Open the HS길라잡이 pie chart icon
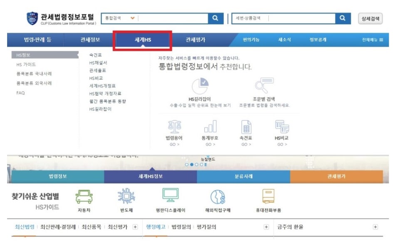Viewport: 402px width, 246px height. click(200, 86)
